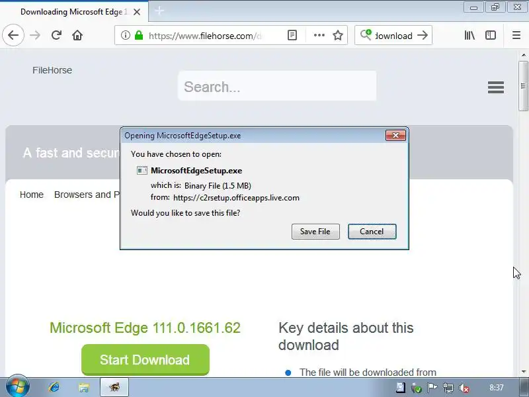529x397 pixels.
Task: Click the c2rsetup.officeapps.live.com source URL
Action: (236, 198)
